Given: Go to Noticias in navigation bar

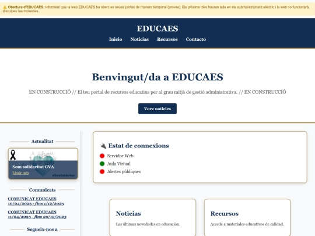Looking at the screenshot, I should [139, 39].
